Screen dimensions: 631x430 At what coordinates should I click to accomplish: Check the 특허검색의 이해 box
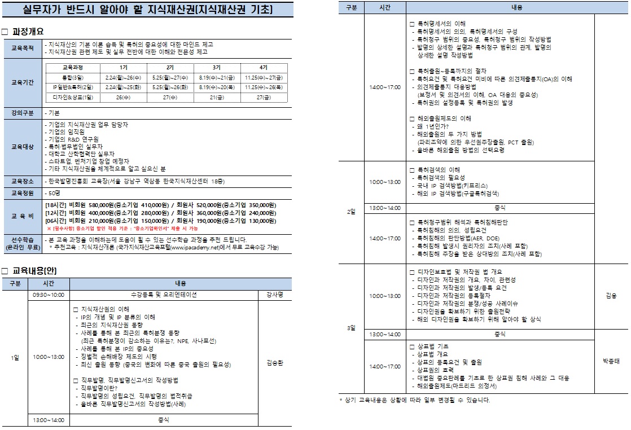tap(411, 169)
